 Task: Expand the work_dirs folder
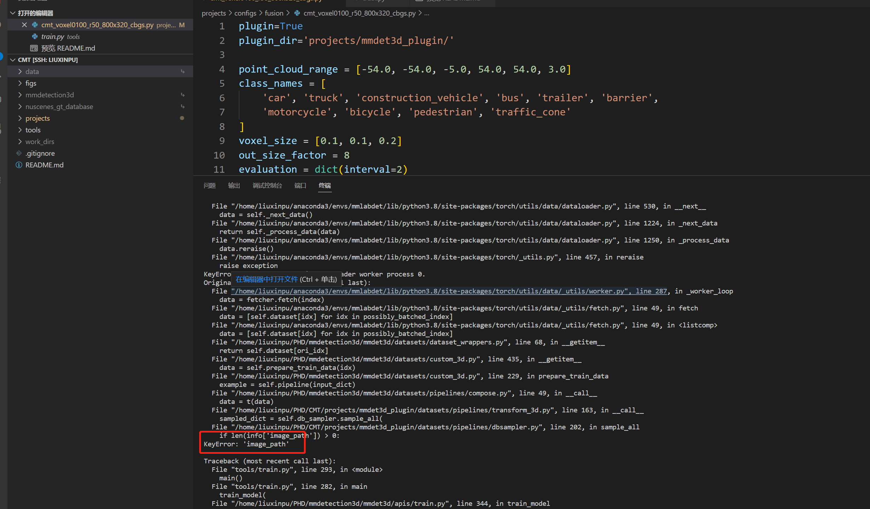[20, 141]
